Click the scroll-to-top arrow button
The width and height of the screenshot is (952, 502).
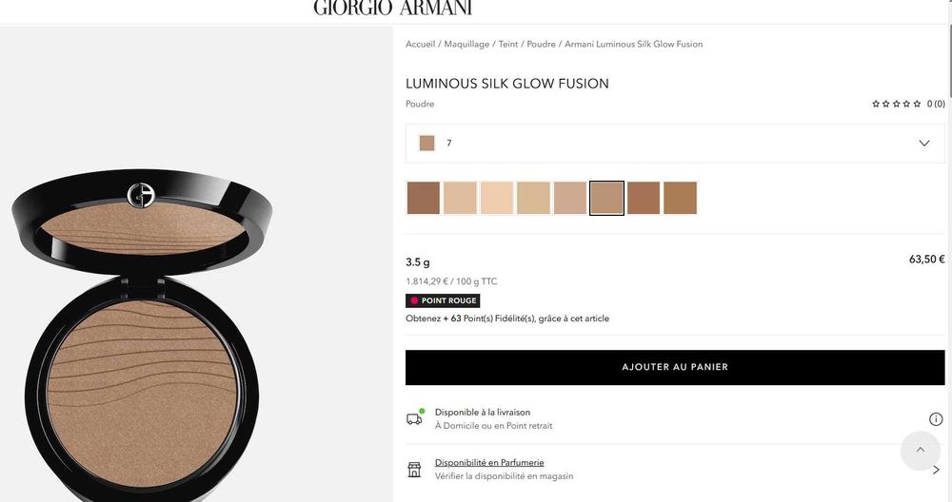(921, 451)
